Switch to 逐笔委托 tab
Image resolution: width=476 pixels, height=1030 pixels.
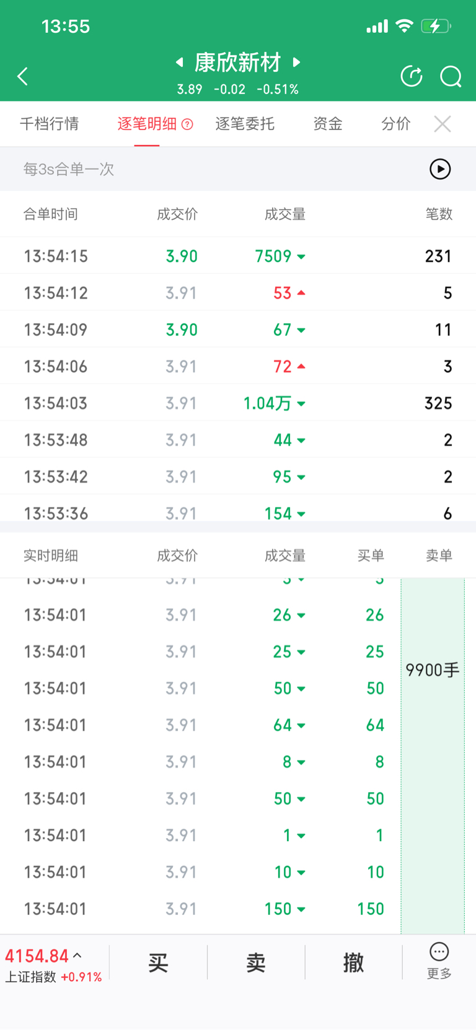245,124
